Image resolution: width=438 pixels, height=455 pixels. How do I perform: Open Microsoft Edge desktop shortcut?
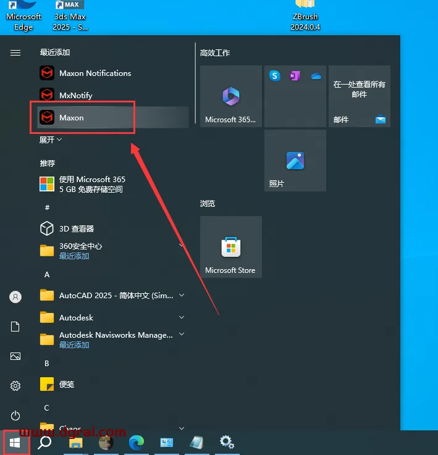pos(23,15)
